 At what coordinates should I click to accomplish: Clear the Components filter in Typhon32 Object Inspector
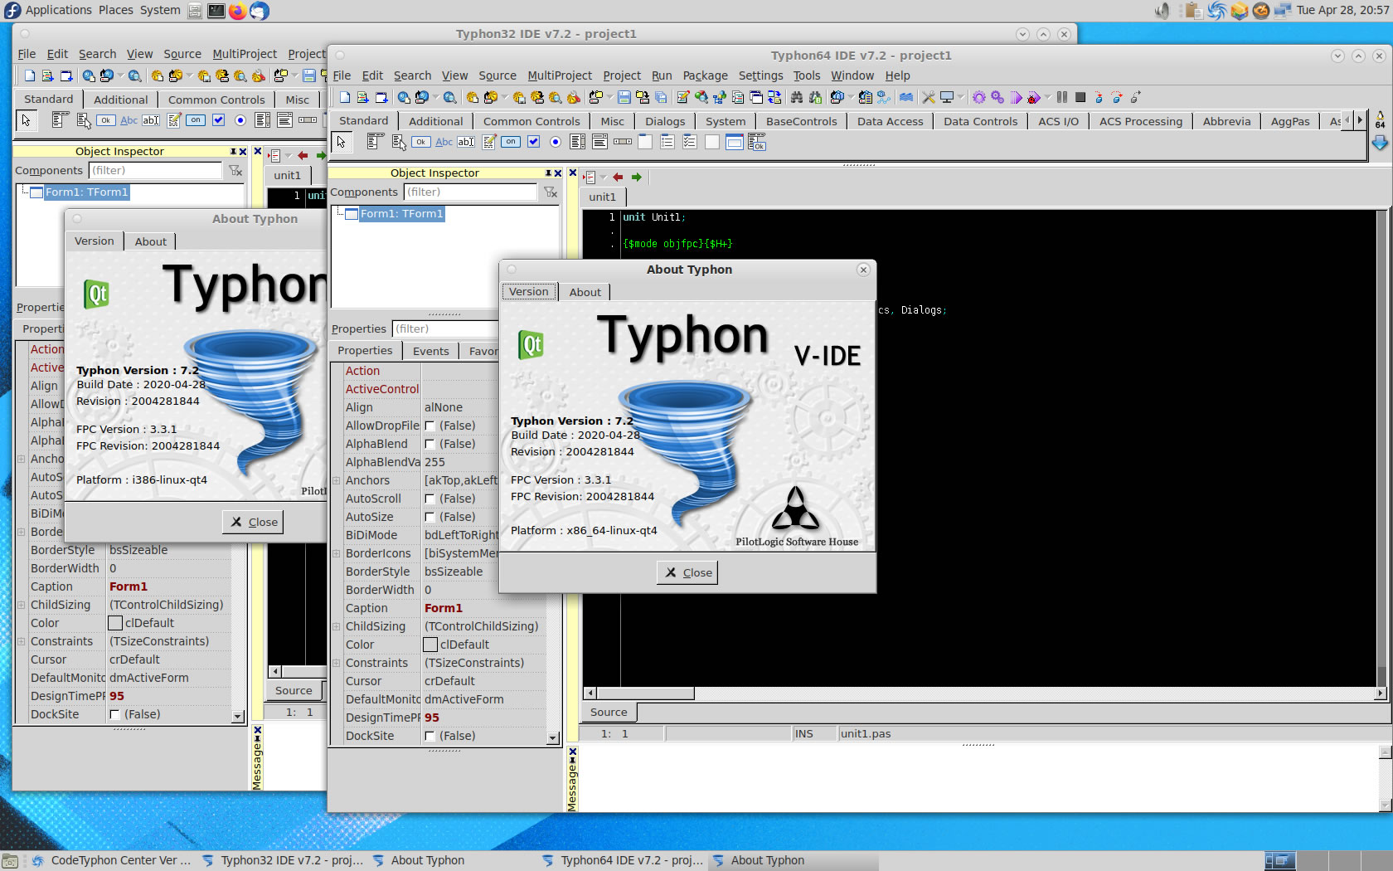[x=235, y=171]
